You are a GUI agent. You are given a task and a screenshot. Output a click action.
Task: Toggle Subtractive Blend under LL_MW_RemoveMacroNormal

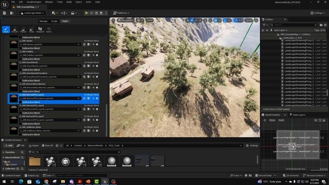point(21,91)
